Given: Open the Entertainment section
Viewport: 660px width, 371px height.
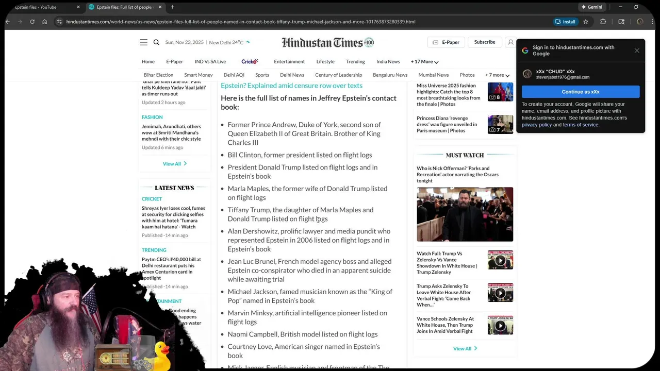Looking at the screenshot, I should pyautogui.click(x=289, y=61).
